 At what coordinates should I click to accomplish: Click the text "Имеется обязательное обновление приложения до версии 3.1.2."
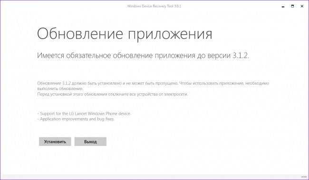pos(143,56)
